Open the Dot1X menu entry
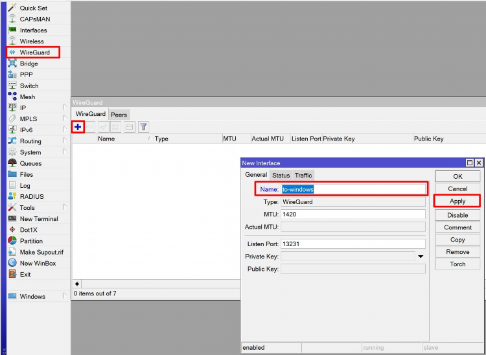 (x=29, y=230)
